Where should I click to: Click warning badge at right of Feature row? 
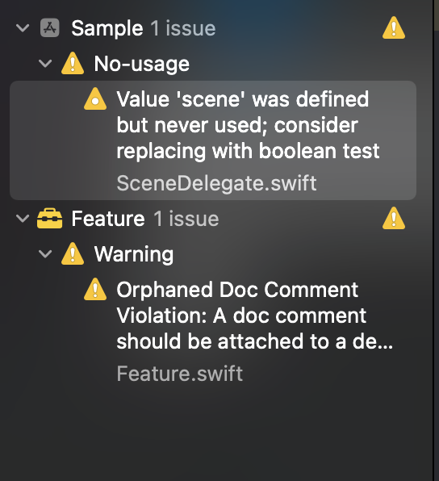point(394,219)
